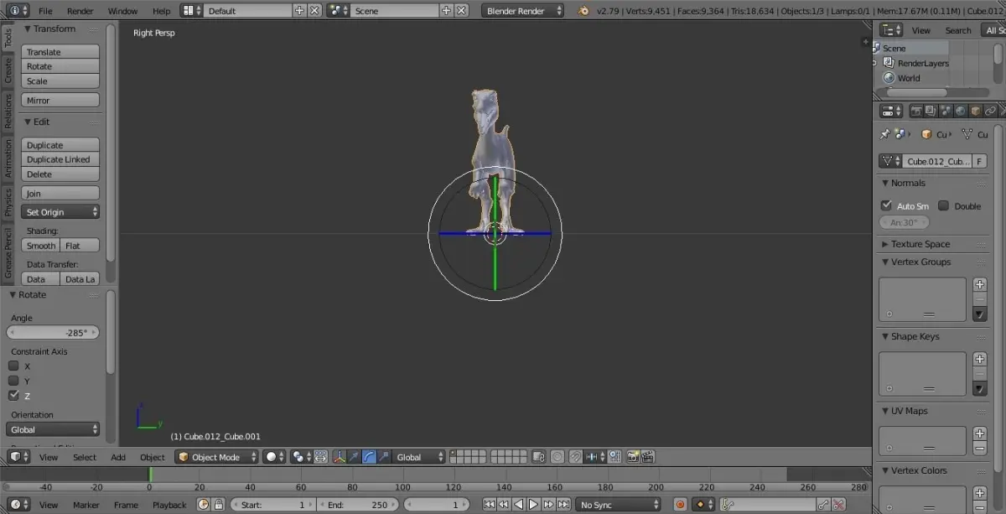Click the Delete button in Edit panel
This screenshot has width=1006, height=514.
pyautogui.click(x=60, y=174)
